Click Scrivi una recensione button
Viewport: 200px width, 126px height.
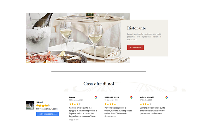tap(48, 114)
